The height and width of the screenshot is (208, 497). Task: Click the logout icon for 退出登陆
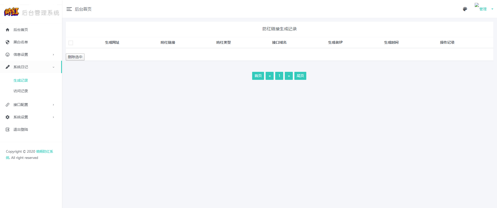(x=8, y=129)
